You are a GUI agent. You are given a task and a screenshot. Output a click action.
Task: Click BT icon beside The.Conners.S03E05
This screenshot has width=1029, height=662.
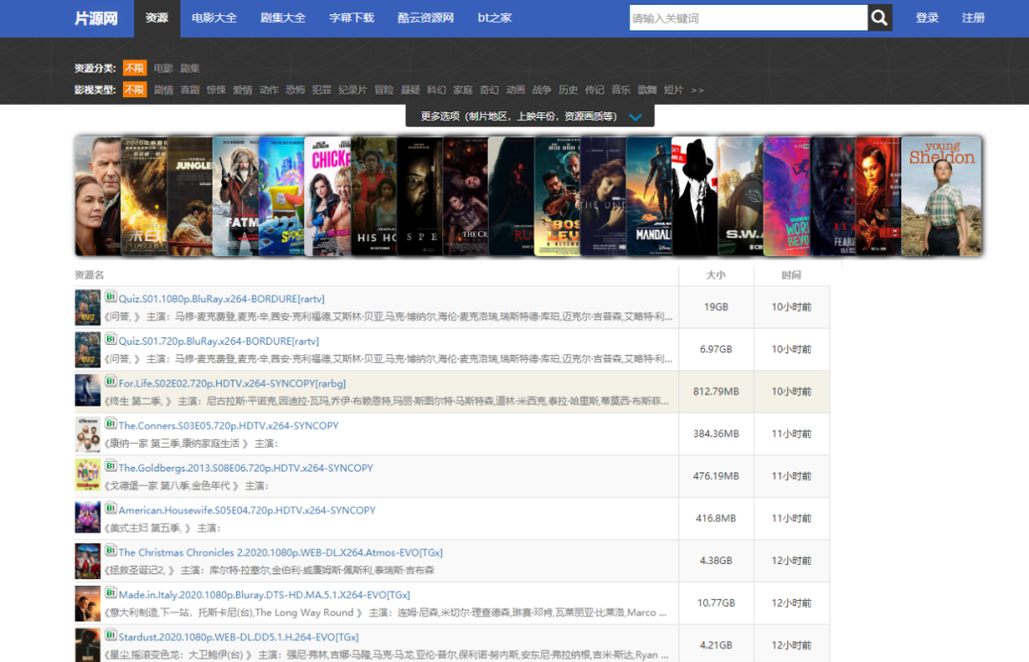tap(111, 425)
